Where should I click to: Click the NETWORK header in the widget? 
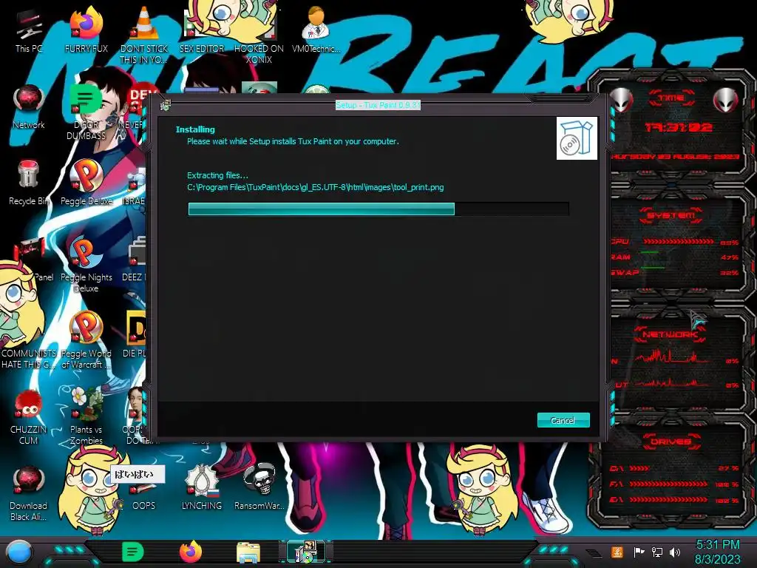tap(671, 334)
